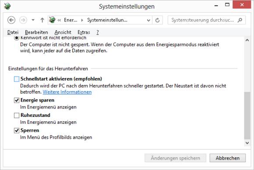Click the window title bar app icon
Viewport: 254px width, 170px height.
[7, 6]
